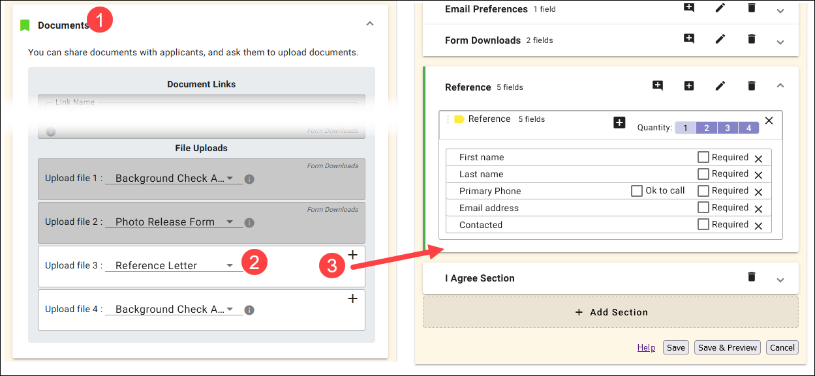Click the Link Name input field
The height and width of the screenshot is (376, 815).
(202, 105)
